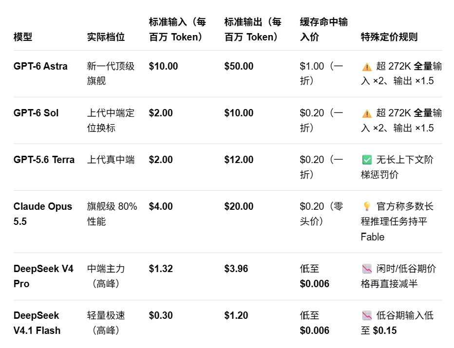Click green checkmark icon in GPT-5.6 Terra row
The image size is (454, 348).
click(x=367, y=160)
